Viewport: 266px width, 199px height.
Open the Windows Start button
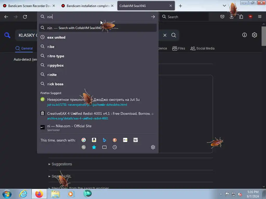[7, 194]
